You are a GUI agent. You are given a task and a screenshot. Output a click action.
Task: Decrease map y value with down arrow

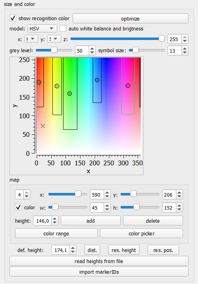[179, 197]
